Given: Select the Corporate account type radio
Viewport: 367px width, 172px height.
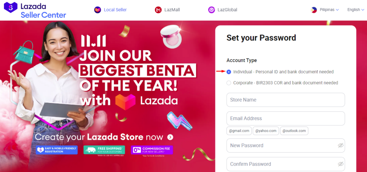Looking at the screenshot, I should (x=229, y=83).
